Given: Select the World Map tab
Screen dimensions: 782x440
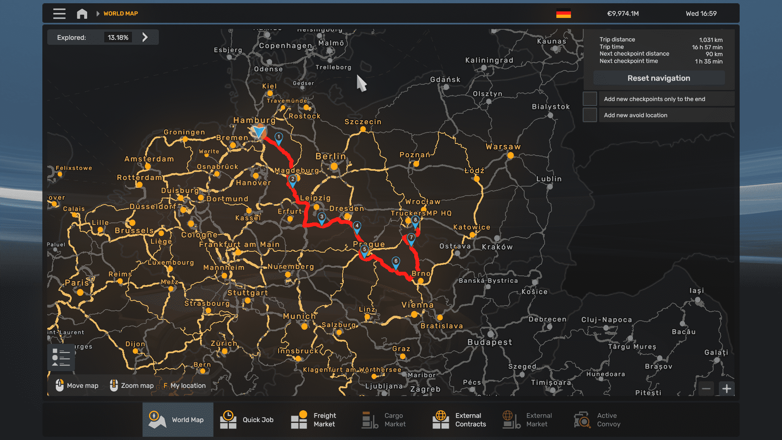Looking at the screenshot, I should tap(178, 420).
